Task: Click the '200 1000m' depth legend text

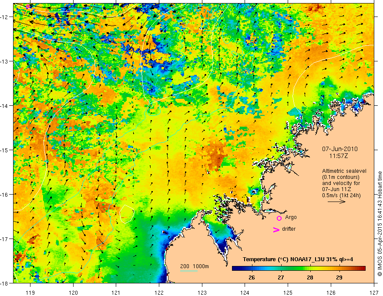Action: point(195,266)
